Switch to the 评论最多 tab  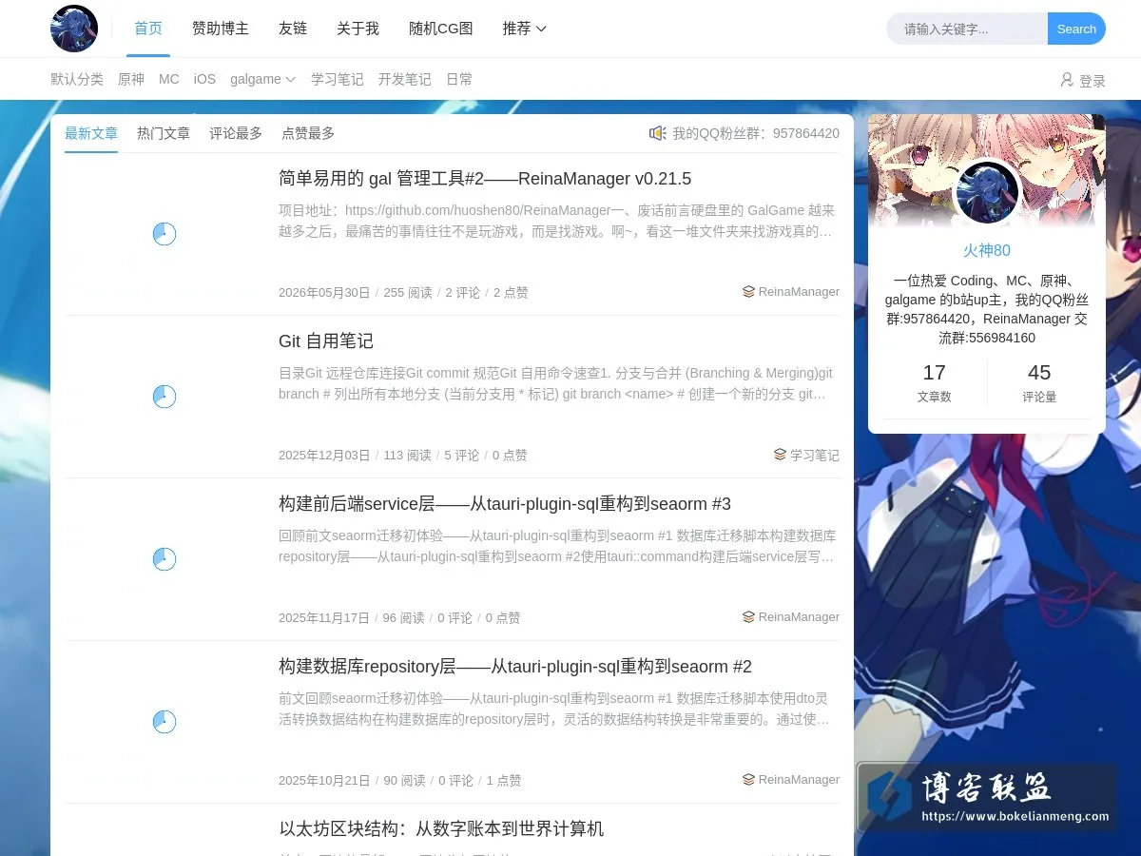(x=236, y=133)
